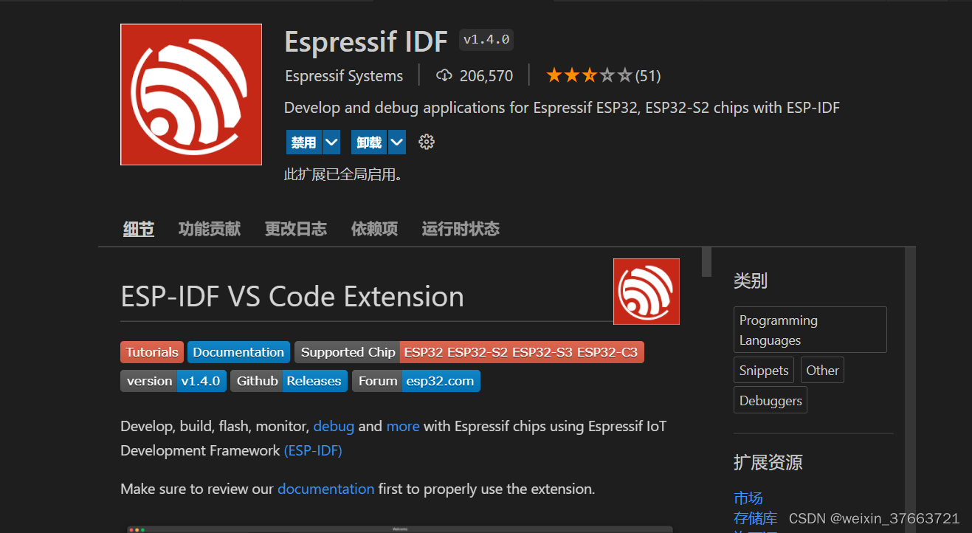Open the 依赖项 tab
972x533 pixels.
tap(374, 229)
